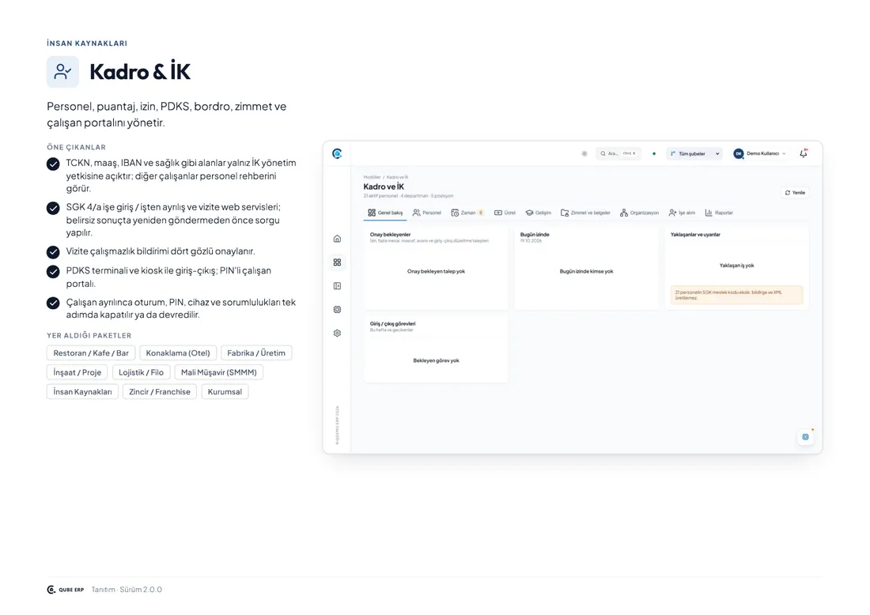Click the Modüller breadcrumb link
870x615 pixels.
click(372, 177)
